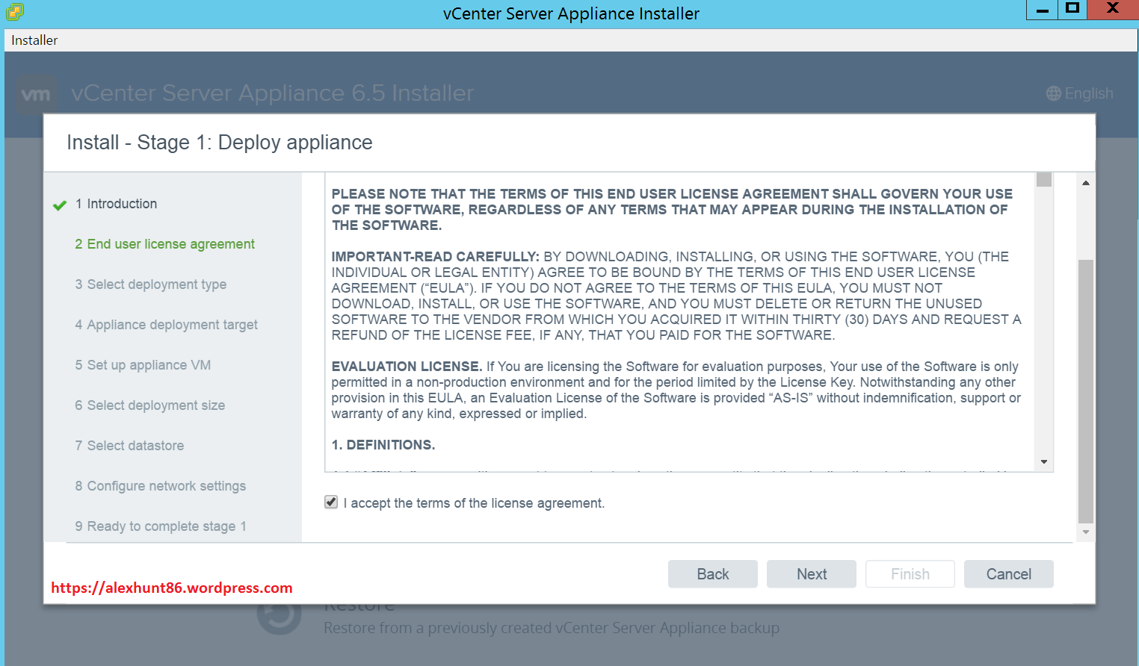Select step 4 Appliance deployment target

166,325
